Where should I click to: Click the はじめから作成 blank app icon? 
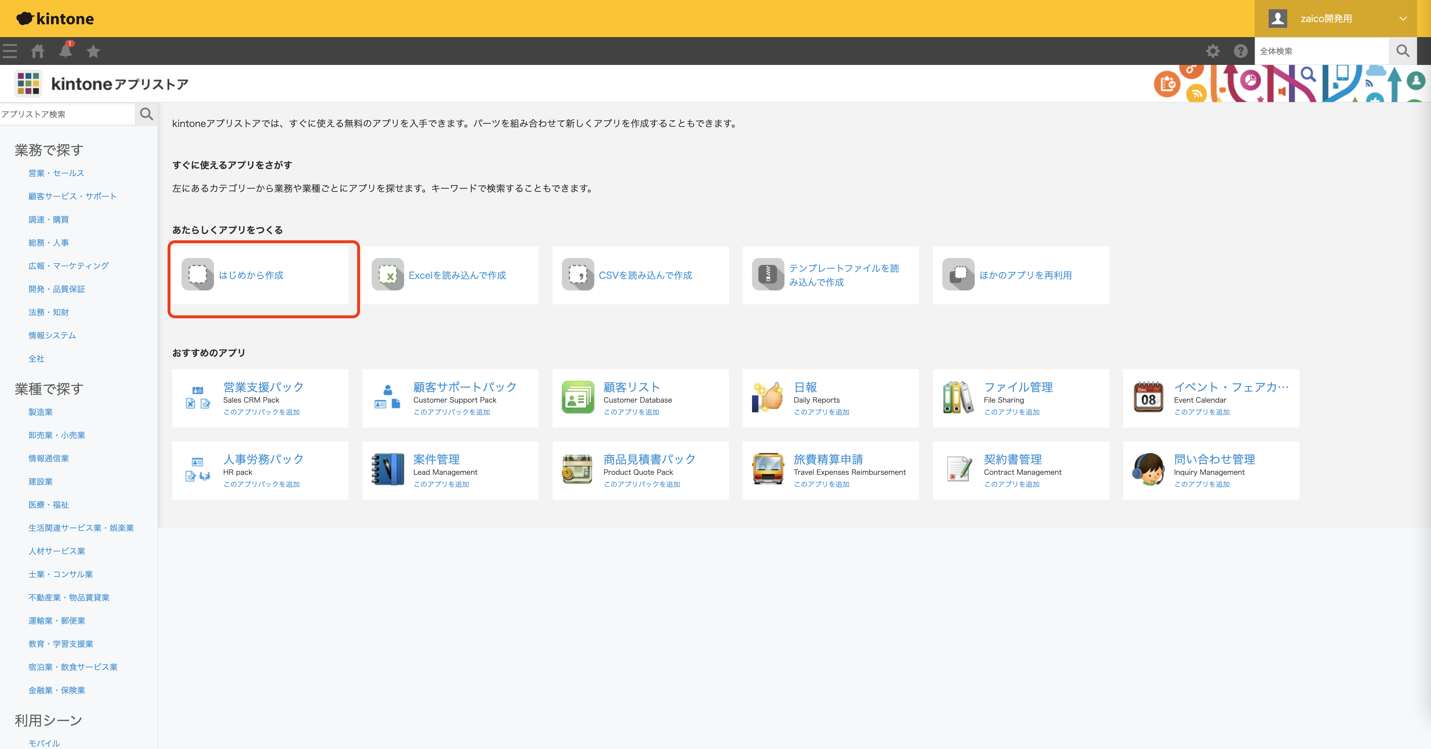point(198,274)
